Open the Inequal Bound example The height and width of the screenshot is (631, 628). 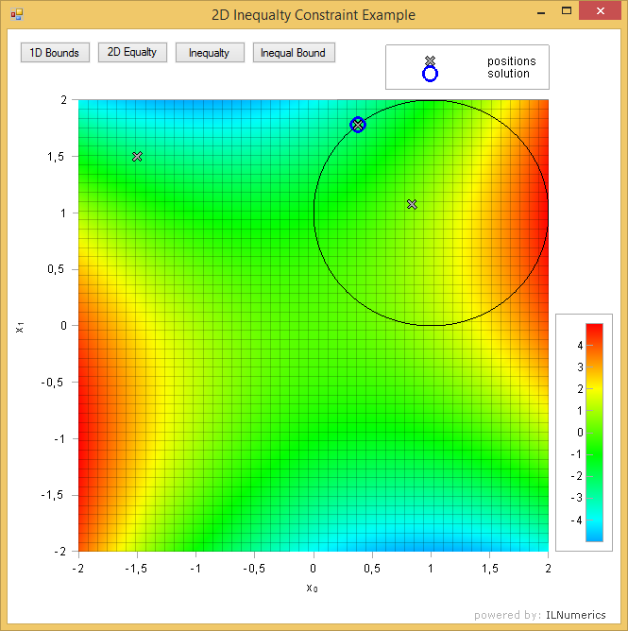pos(293,53)
